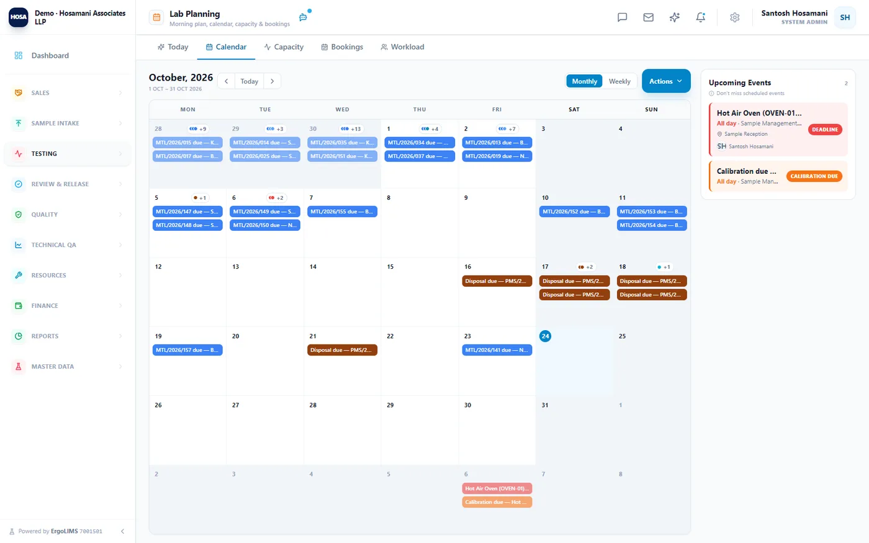Switch to Monthly view
Viewport: 869px width, 543px height.
(584, 81)
